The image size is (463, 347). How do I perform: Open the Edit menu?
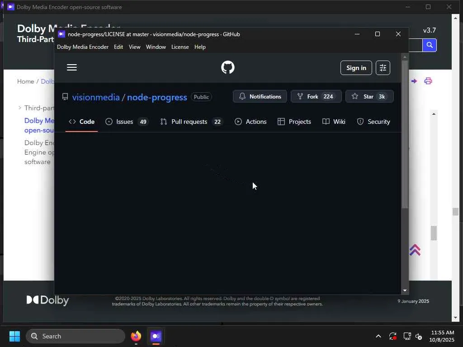pos(118,47)
